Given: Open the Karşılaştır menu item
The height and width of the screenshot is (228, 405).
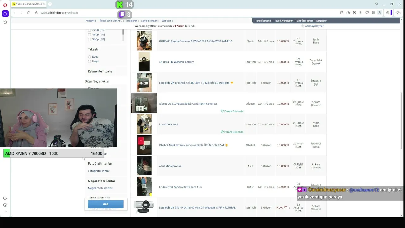Looking at the screenshot, I should click(321, 21).
